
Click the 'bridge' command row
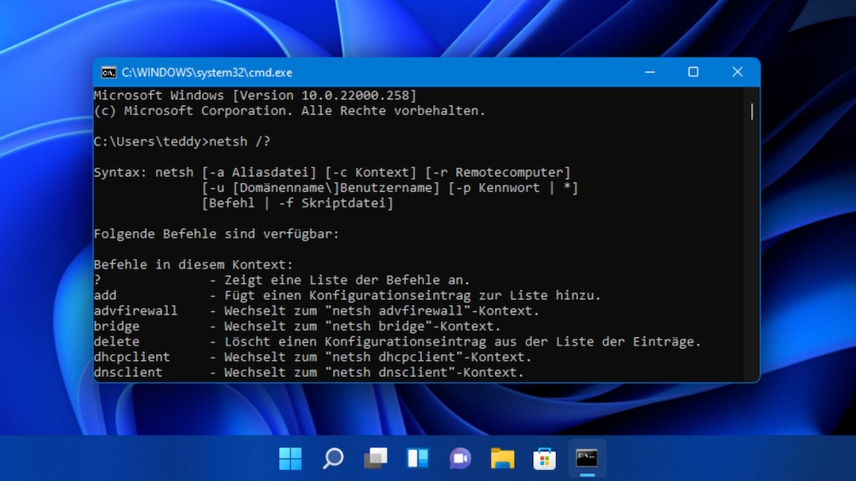[297, 326]
